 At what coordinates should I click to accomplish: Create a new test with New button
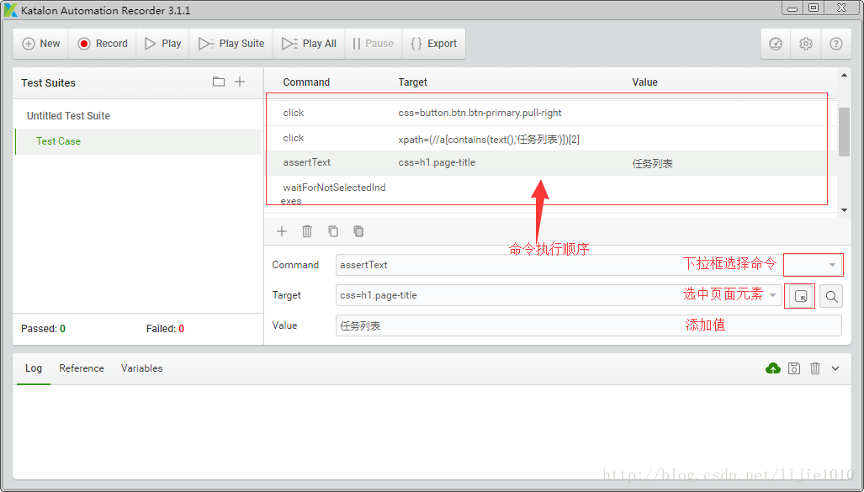pos(40,44)
